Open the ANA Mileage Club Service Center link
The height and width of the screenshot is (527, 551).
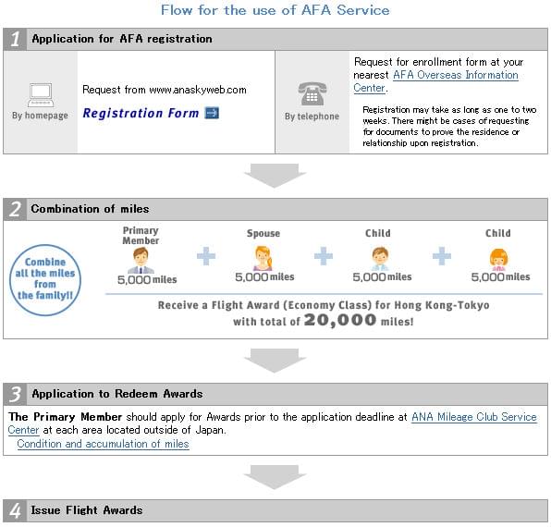(x=273, y=423)
